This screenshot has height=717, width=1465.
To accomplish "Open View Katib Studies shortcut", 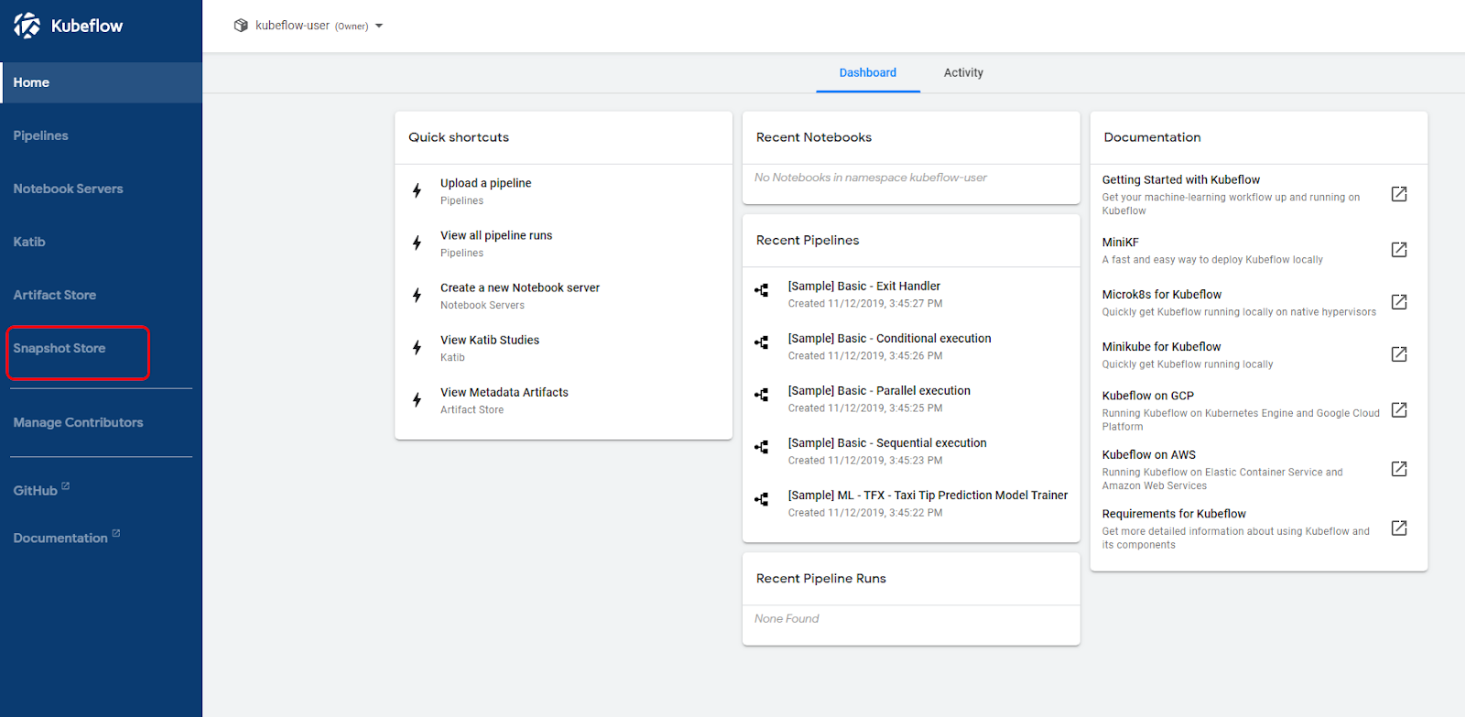I will 490,341.
